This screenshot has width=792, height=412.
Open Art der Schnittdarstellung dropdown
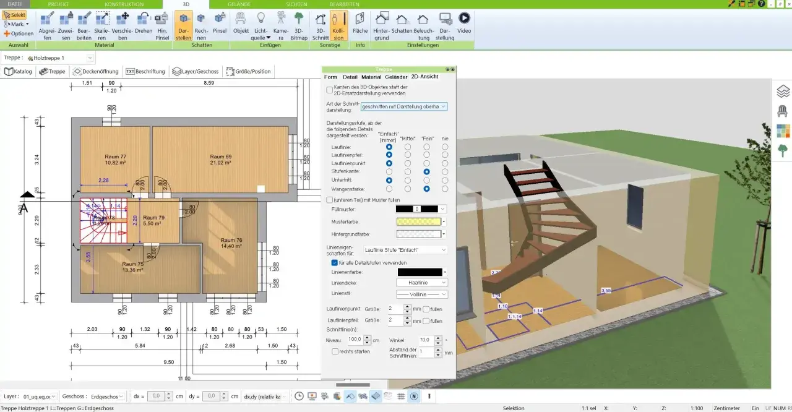pyautogui.click(x=404, y=106)
